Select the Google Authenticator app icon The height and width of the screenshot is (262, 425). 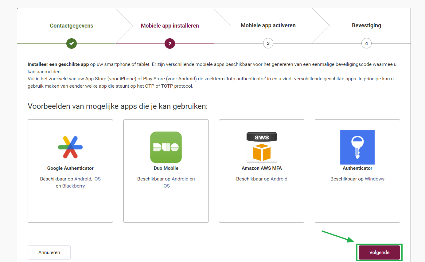coord(70,147)
